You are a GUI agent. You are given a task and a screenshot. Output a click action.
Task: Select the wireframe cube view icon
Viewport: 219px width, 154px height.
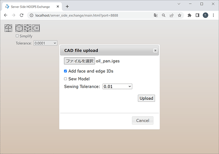coord(28,28)
